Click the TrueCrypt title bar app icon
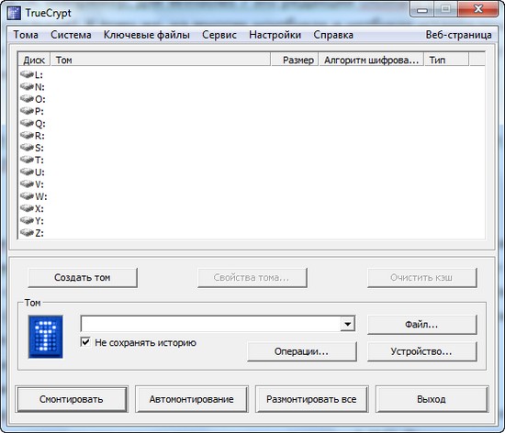The height and width of the screenshot is (433, 505). 14,13
